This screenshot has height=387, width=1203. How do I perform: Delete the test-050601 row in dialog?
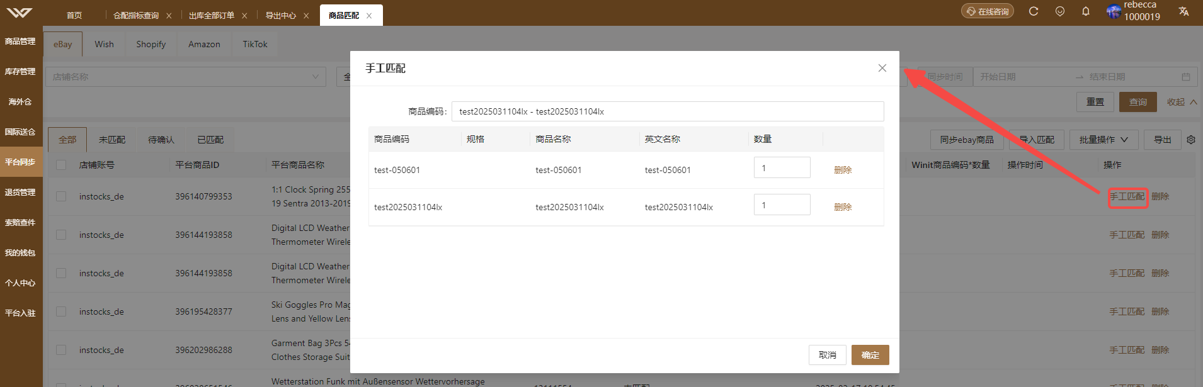click(843, 170)
